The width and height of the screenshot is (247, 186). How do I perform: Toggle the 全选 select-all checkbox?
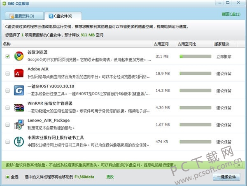click(7, 177)
